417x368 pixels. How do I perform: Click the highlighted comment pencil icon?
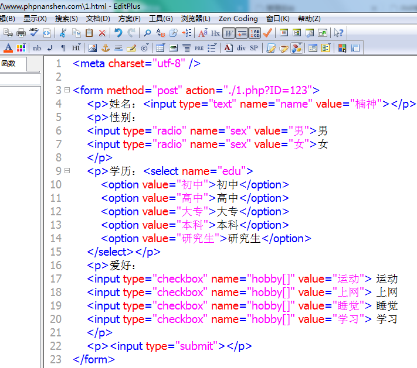click(x=131, y=48)
